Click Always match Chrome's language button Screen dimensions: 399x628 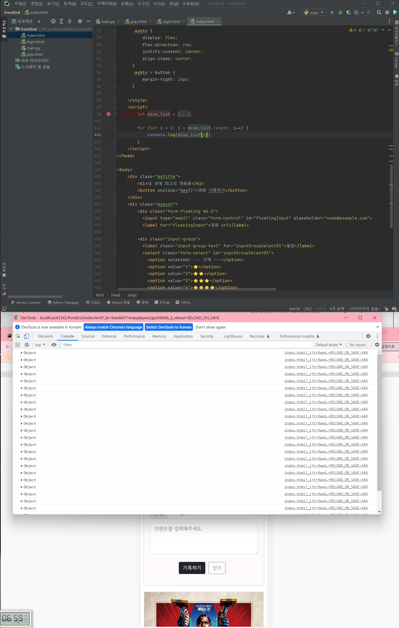click(114, 327)
